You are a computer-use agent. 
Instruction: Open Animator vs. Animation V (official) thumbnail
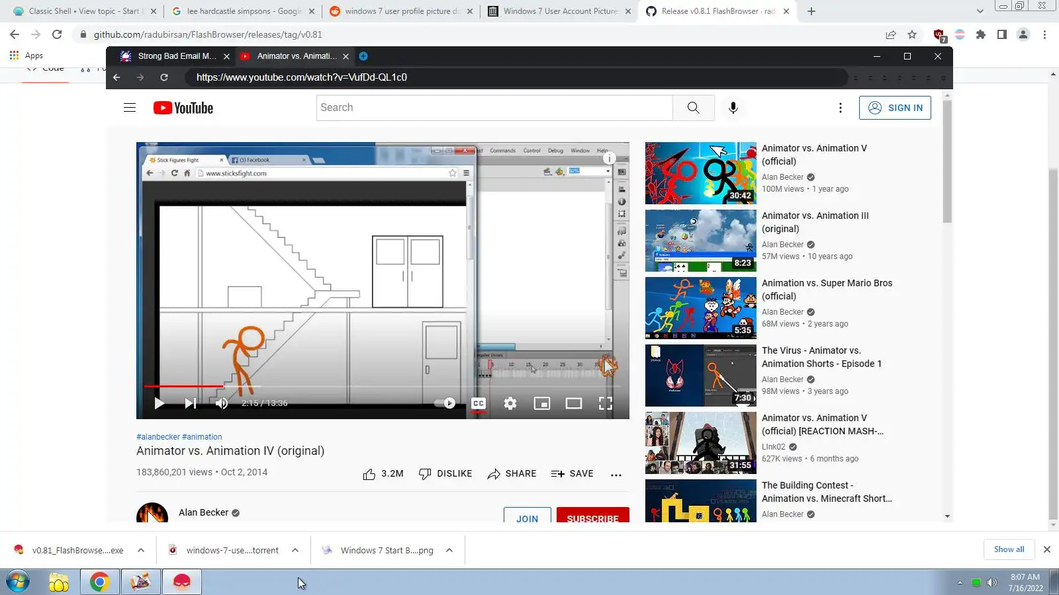click(701, 173)
